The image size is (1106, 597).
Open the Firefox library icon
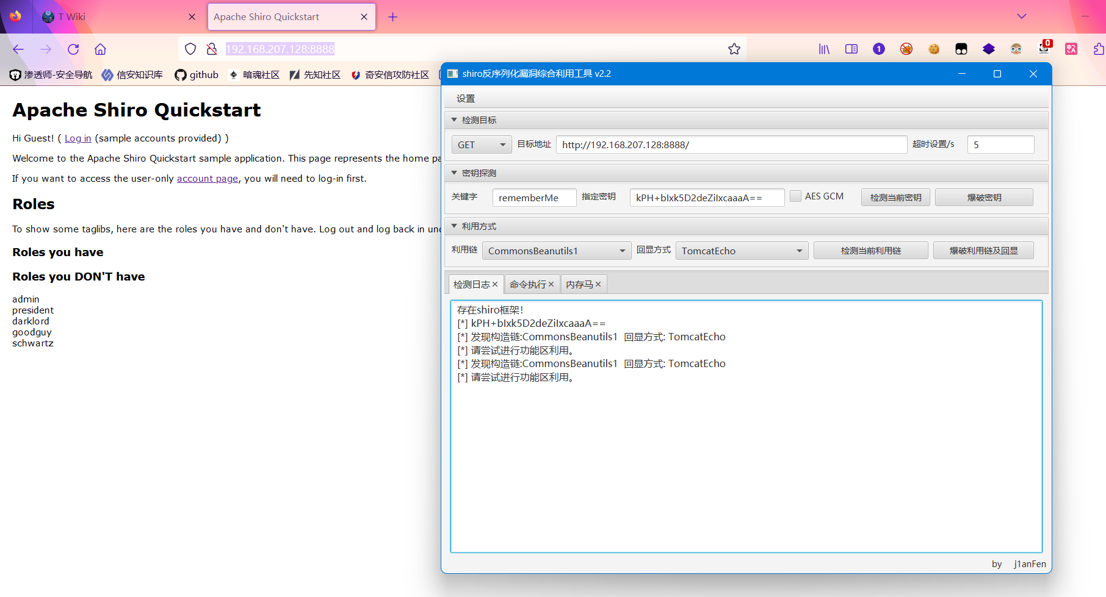pyautogui.click(x=824, y=49)
